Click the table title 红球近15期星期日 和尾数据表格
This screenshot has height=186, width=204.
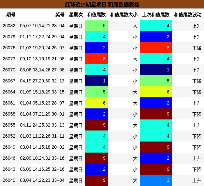[102, 5]
